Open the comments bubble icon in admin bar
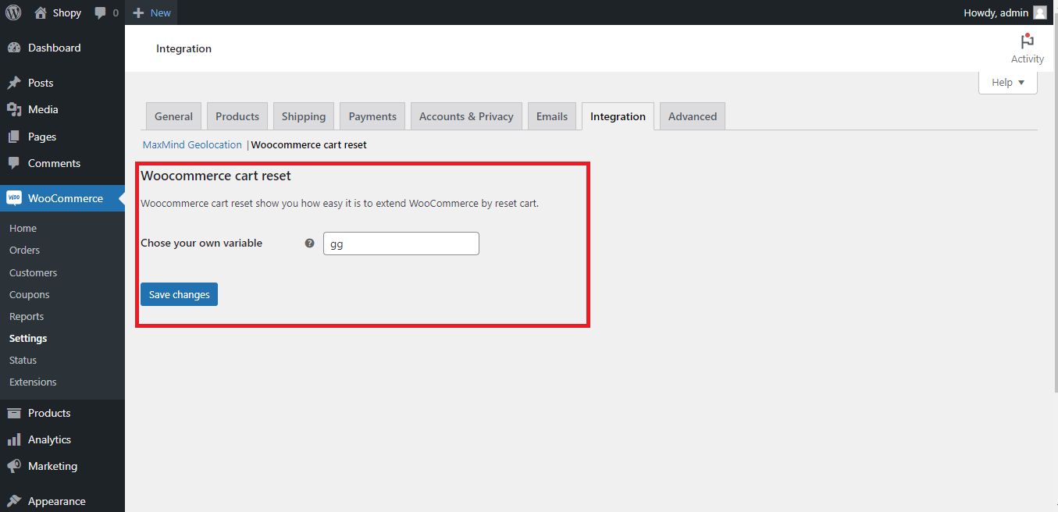The image size is (1058, 512). click(x=100, y=13)
